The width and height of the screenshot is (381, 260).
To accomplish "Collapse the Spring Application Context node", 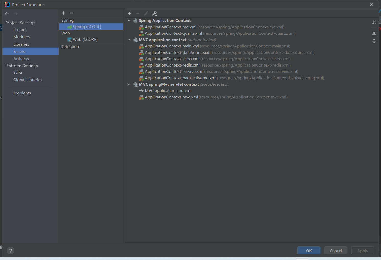I will [x=129, y=21].
